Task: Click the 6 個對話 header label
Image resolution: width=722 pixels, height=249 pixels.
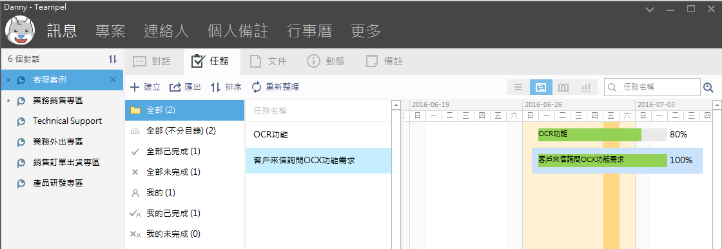Action: click(24, 59)
